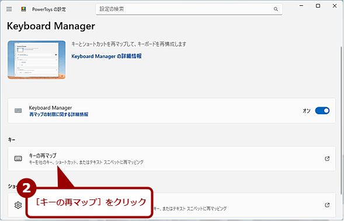344x221 pixels.
Task: Click the キーの再マップ card
Action: tap(172, 159)
